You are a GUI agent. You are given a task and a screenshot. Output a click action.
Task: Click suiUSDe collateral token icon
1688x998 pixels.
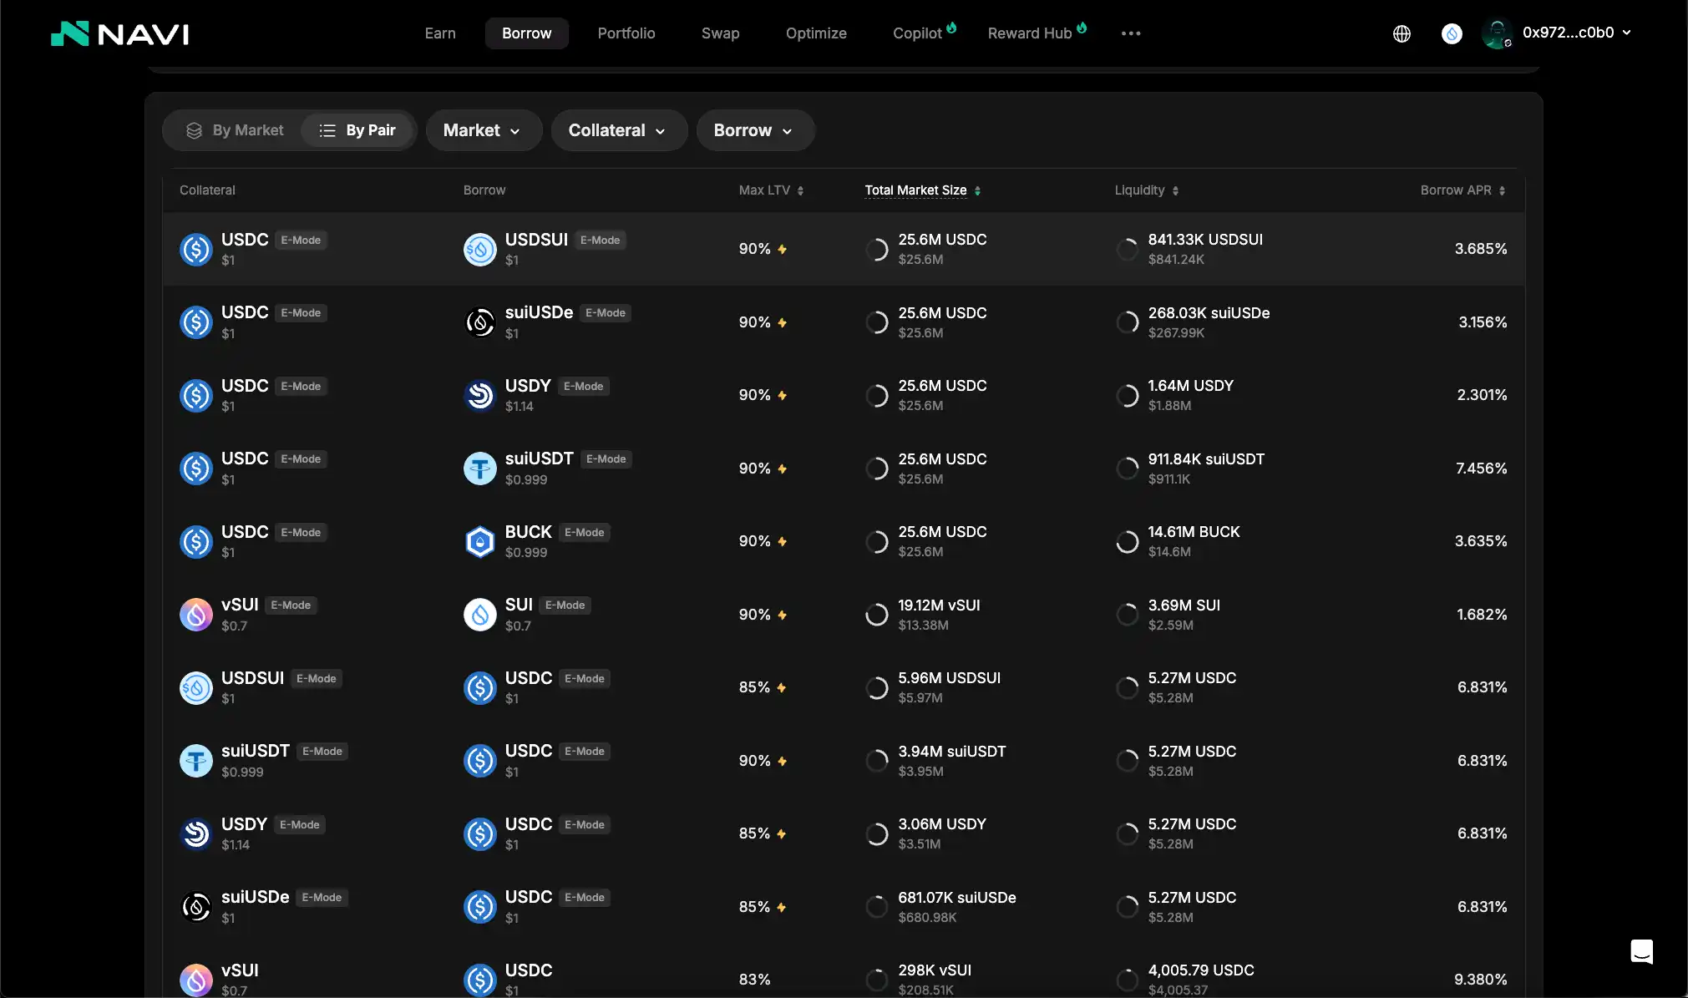[x=196, y=907]
